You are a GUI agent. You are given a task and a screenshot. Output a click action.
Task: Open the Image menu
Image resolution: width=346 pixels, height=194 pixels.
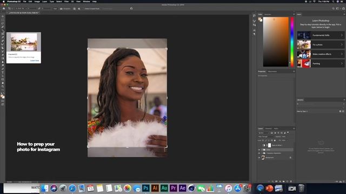pos(37,1)
